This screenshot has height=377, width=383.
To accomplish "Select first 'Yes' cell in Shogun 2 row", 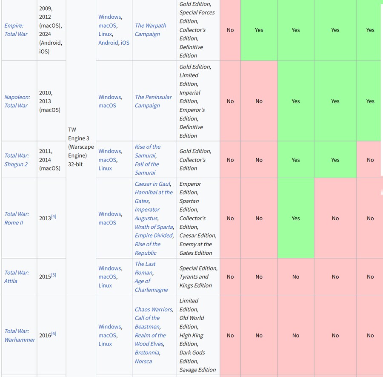I will point(296,159).
